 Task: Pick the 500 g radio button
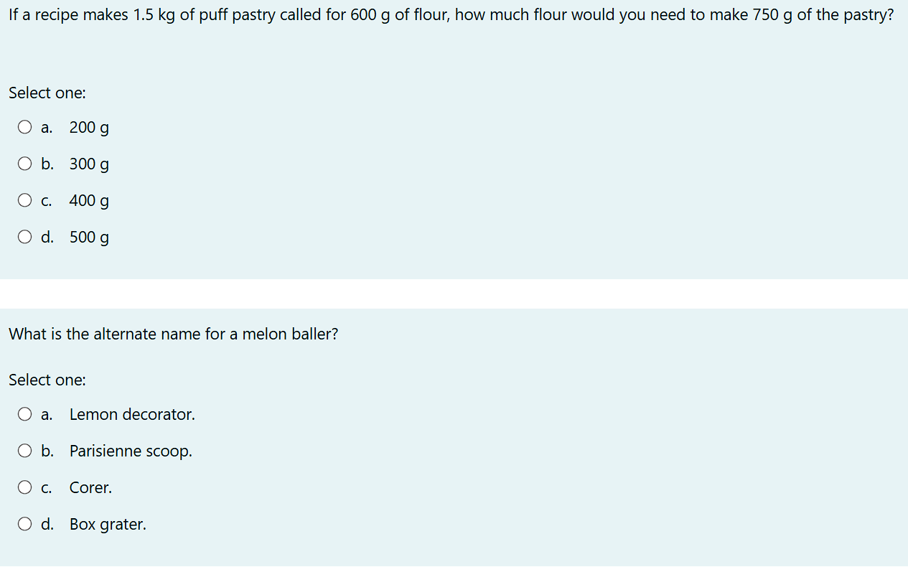(25, 238)
